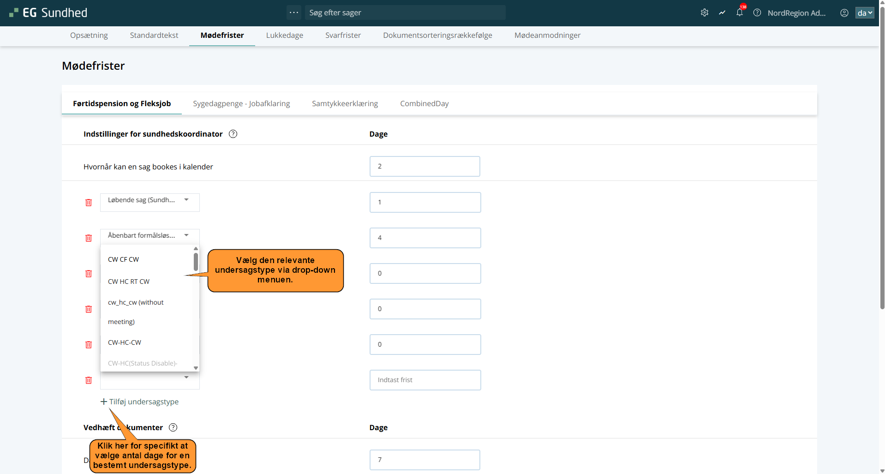Image resolution: width=885 pixels, height=474 pixels.
Task: Open the da language selector
Action: 864,13
